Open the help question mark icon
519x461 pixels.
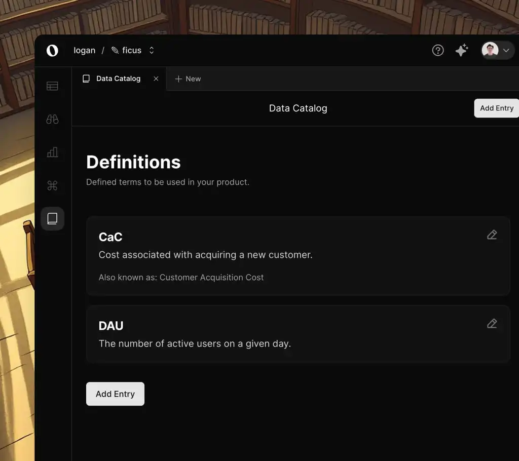(438, 50)
